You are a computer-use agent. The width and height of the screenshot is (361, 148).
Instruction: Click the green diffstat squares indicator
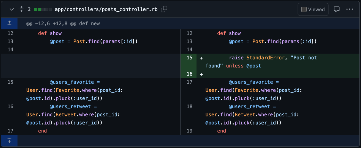[x=43, y=9]
